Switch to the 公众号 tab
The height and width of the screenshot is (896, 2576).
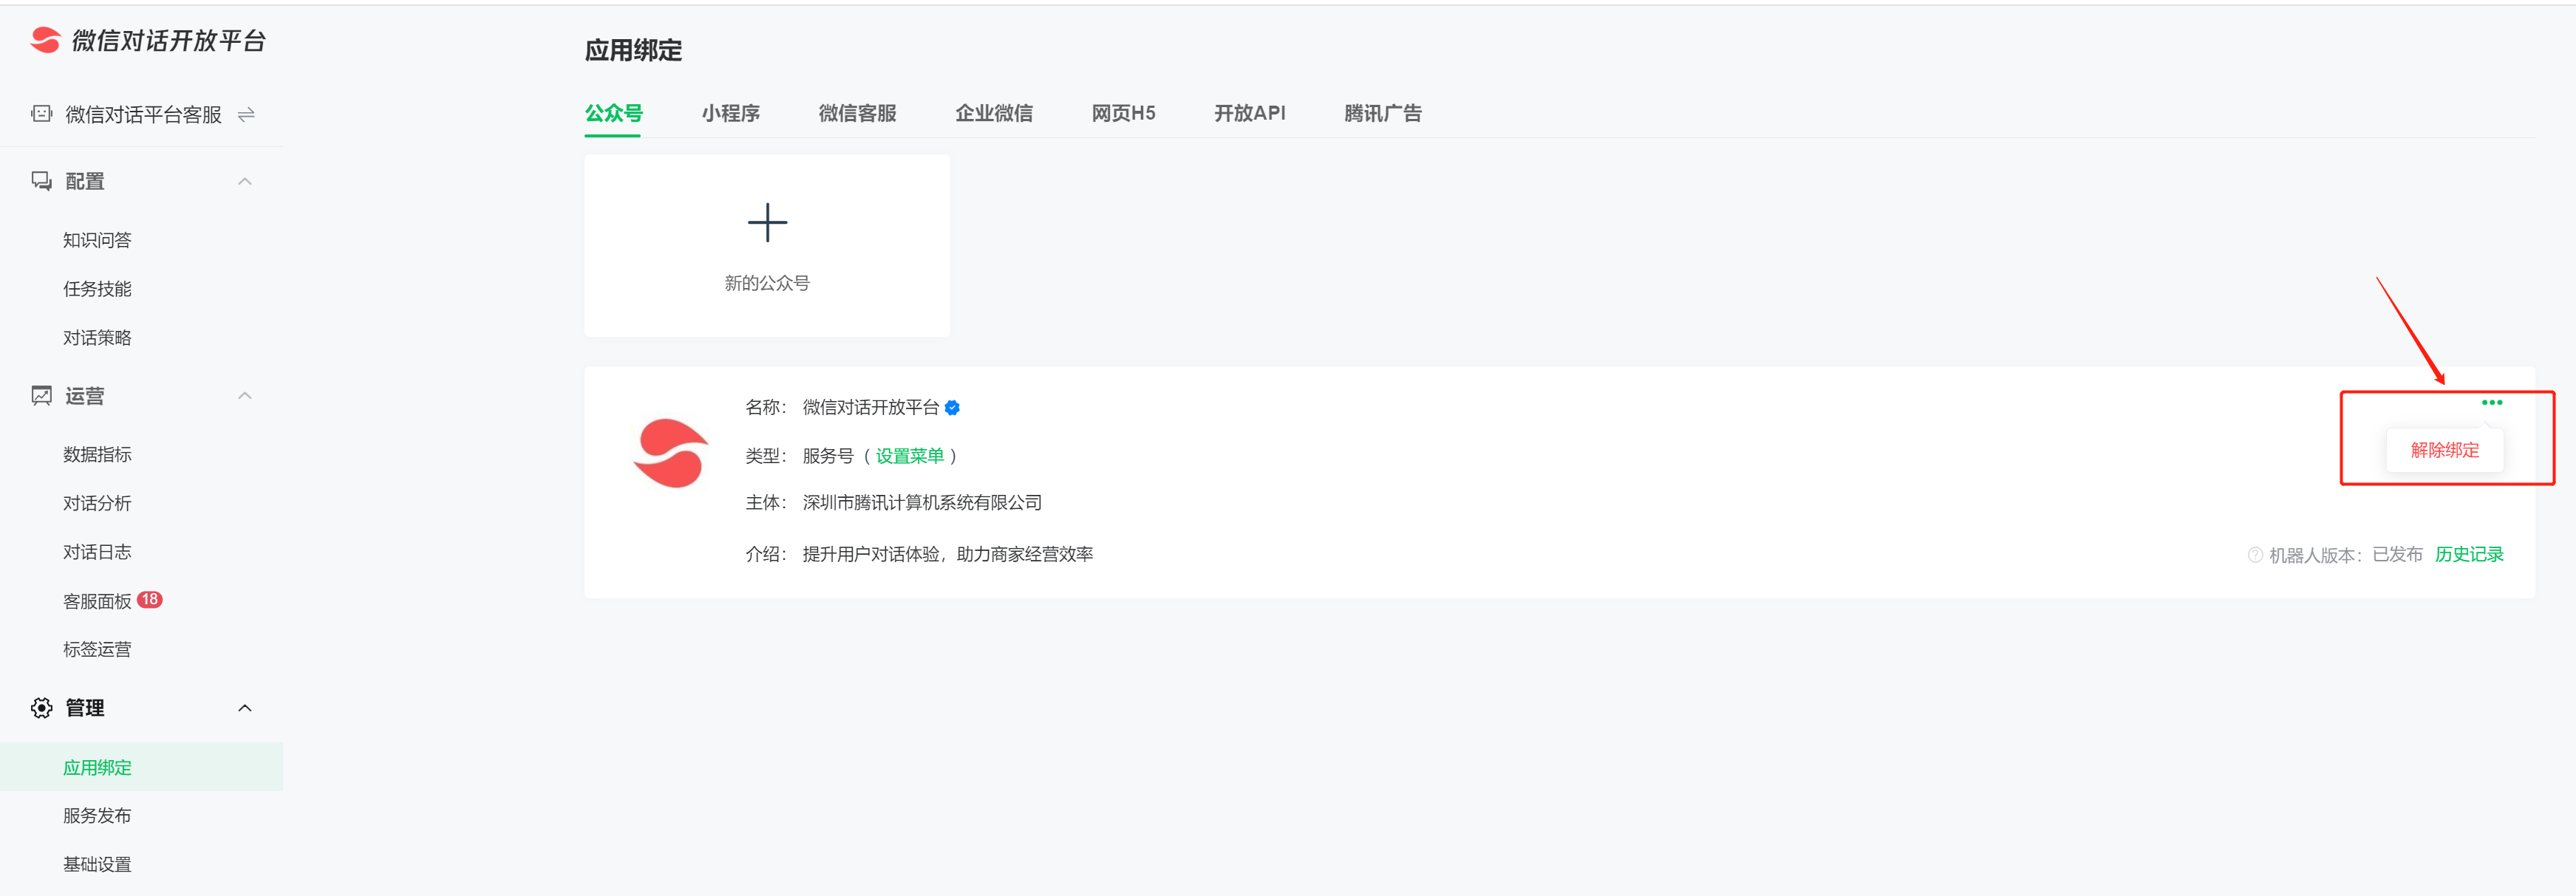click(x=613, y=113)
